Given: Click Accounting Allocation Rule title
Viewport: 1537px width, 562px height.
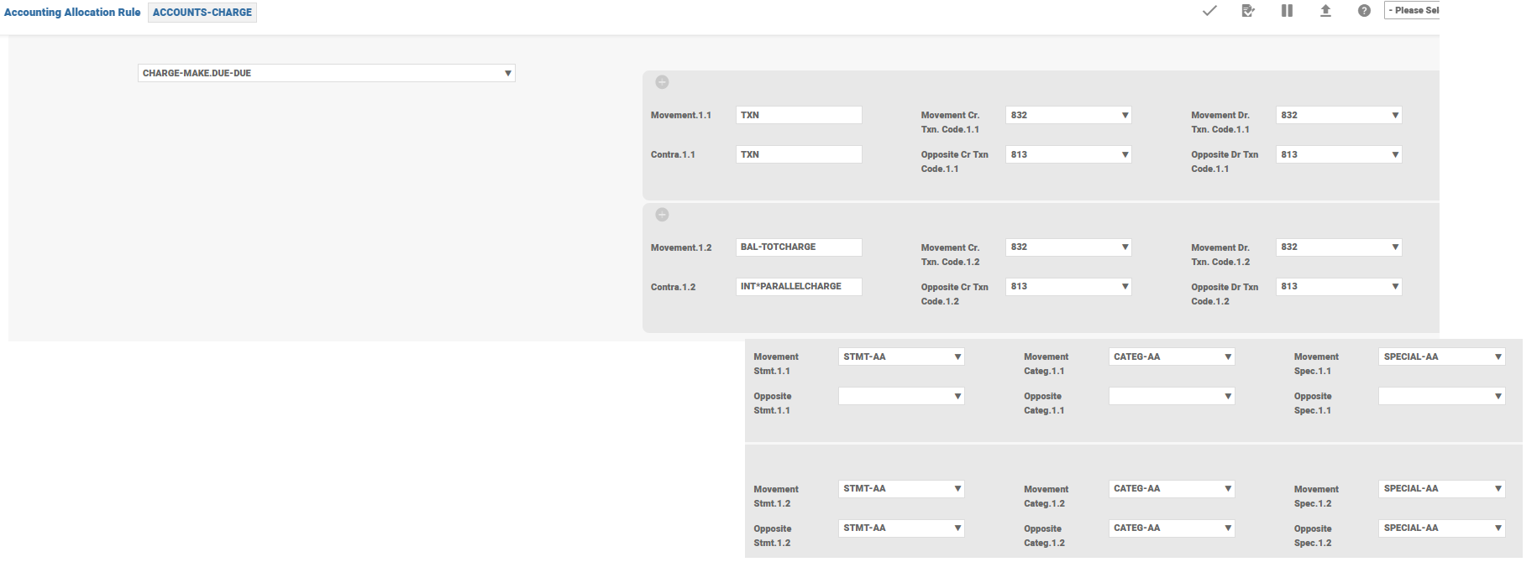Looking at the screenshot, I should pyautogui.click(x=72, y=13).
